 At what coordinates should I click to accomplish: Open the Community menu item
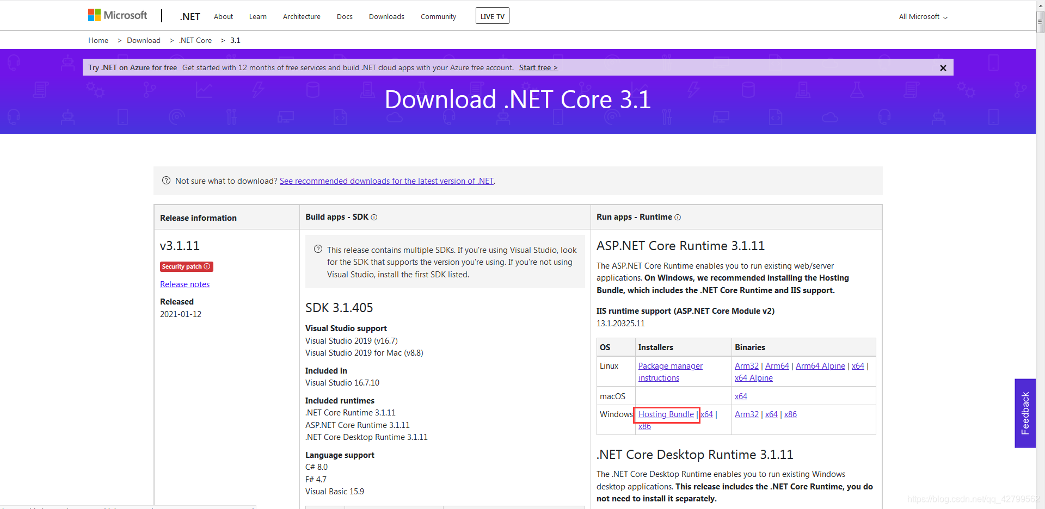[438, 17]
